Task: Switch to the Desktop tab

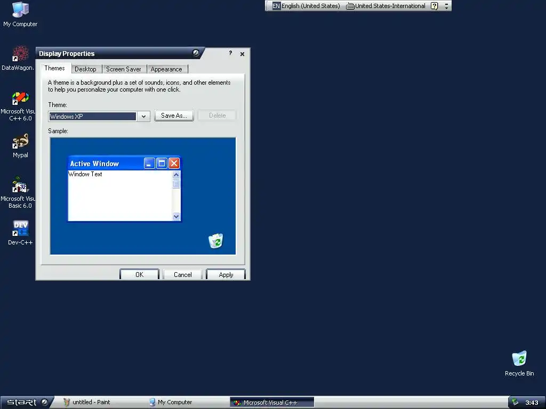Action: [86, 69]
